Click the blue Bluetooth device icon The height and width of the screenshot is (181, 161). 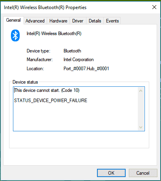(15, 35)
